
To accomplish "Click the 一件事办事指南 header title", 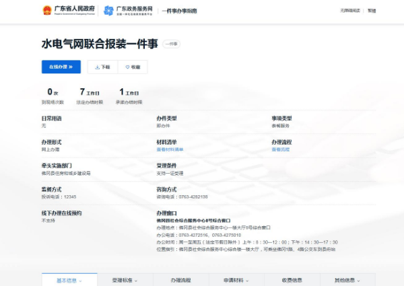I will 179,11.
